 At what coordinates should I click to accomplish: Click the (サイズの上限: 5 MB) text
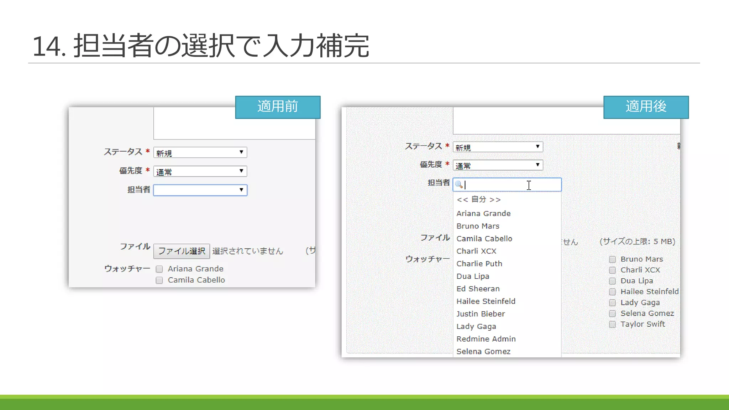coord(637,242)
